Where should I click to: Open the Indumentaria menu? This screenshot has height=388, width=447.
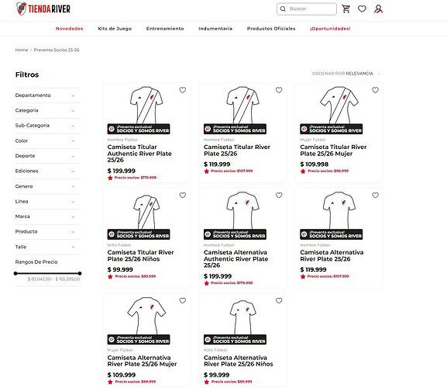pyautogui.click(x=215, y=29)
